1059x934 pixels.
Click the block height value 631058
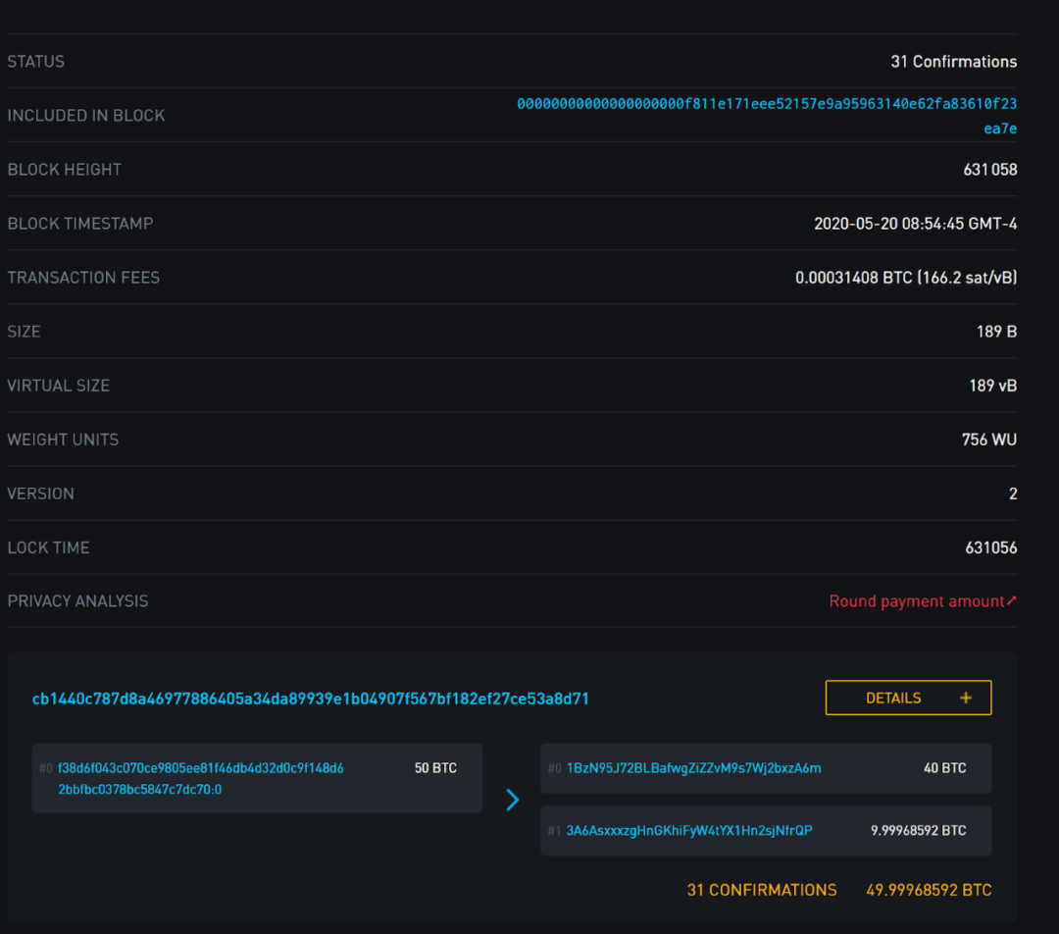[989, 170]
